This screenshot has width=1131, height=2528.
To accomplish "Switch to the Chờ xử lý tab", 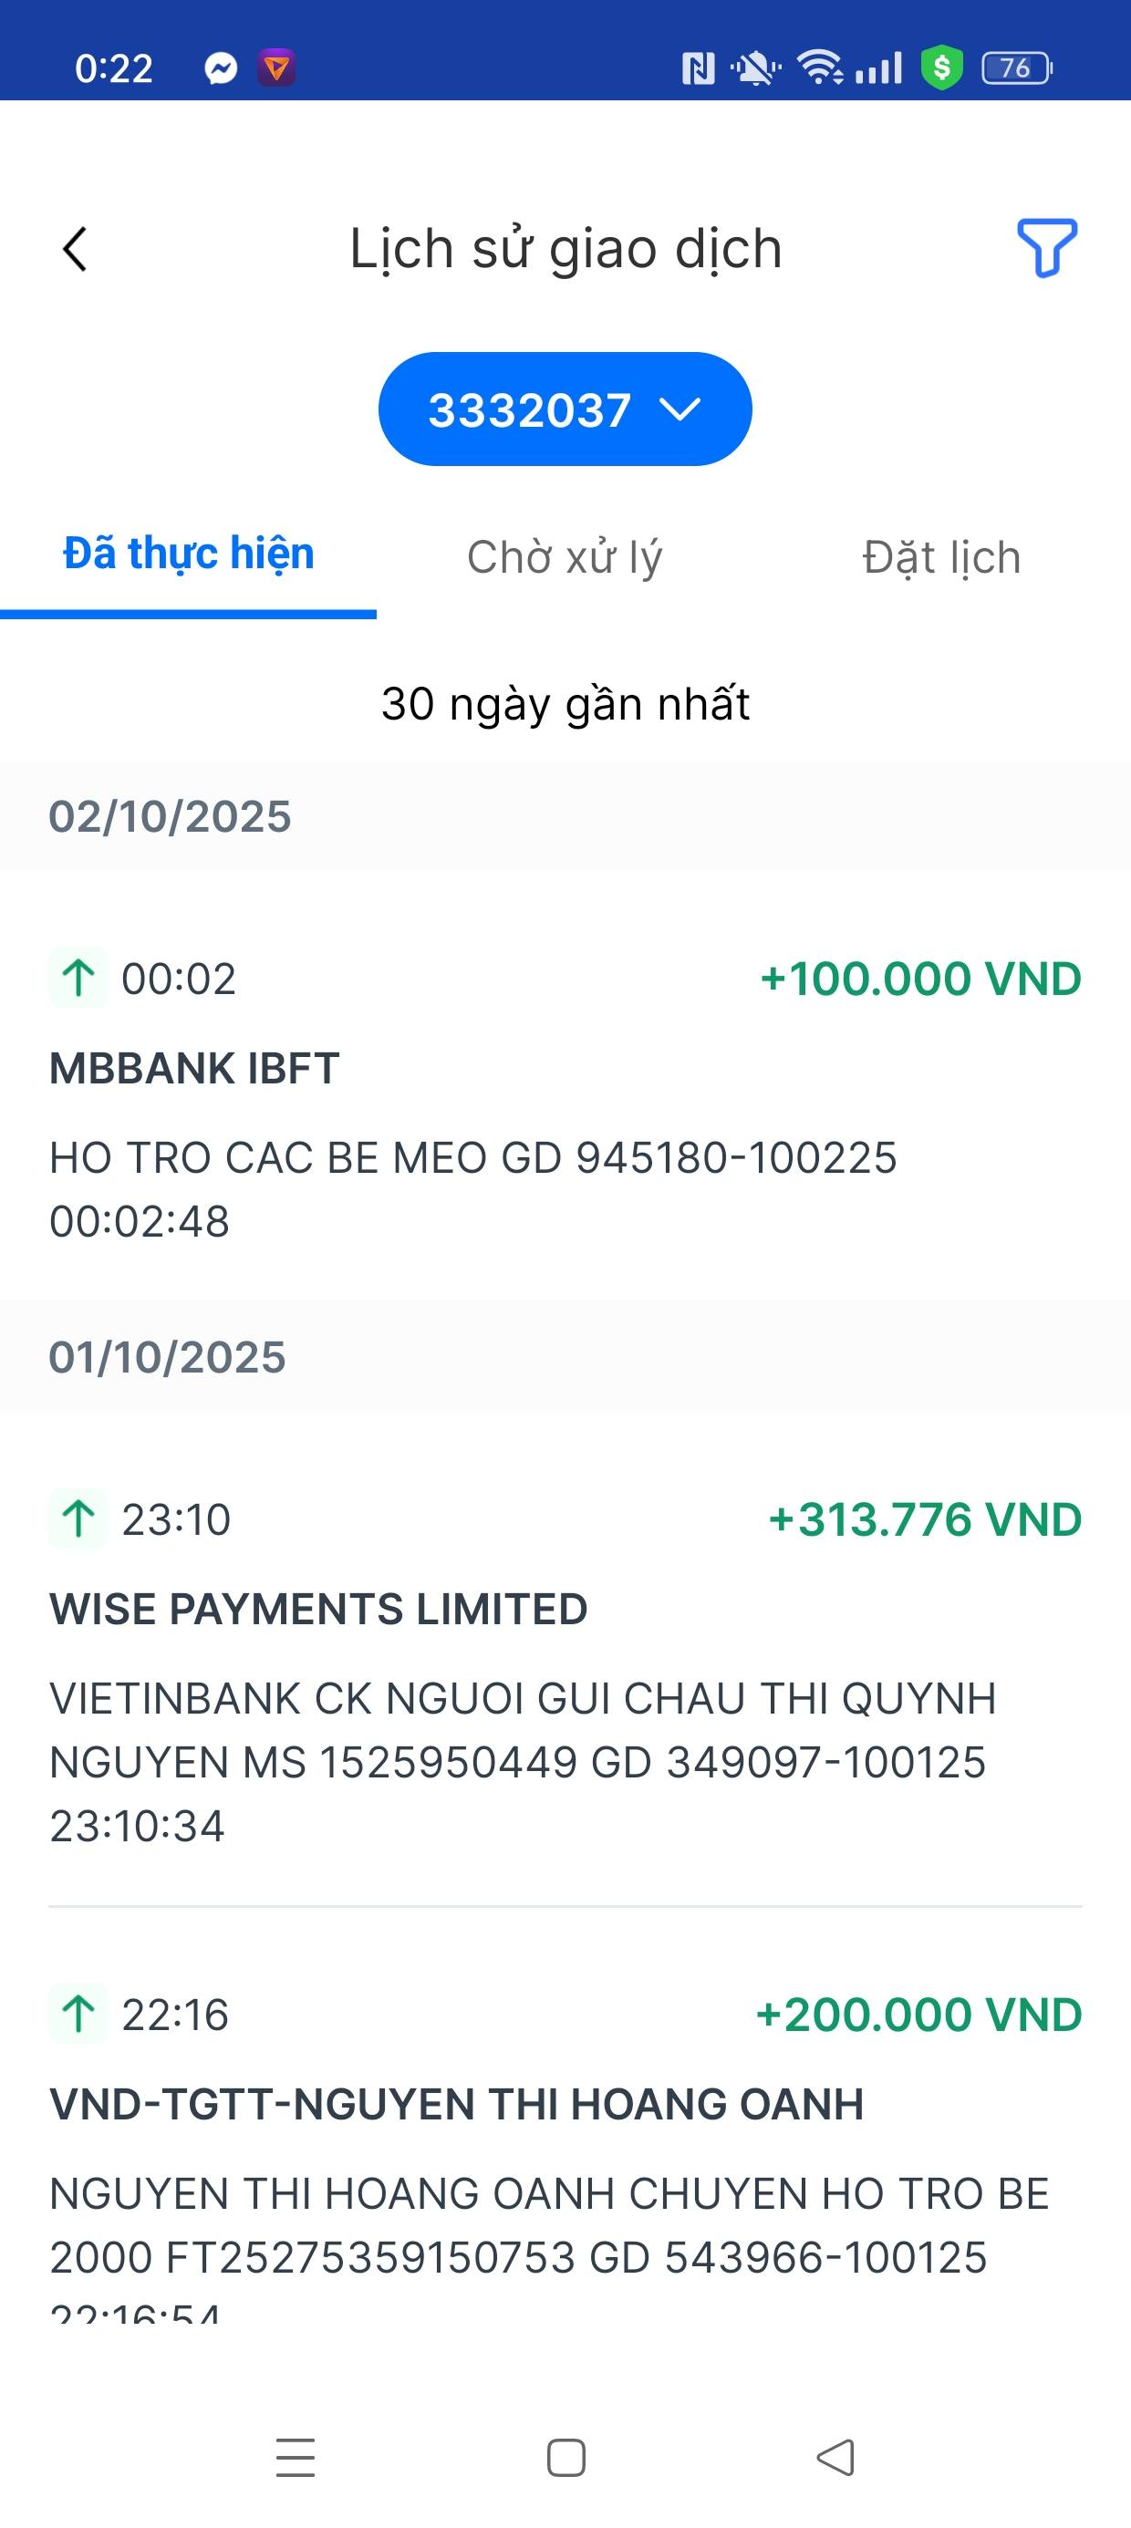I will 565,557.
